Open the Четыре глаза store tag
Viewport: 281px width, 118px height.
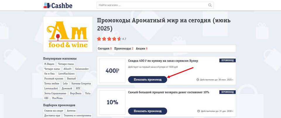click(66, 64)
